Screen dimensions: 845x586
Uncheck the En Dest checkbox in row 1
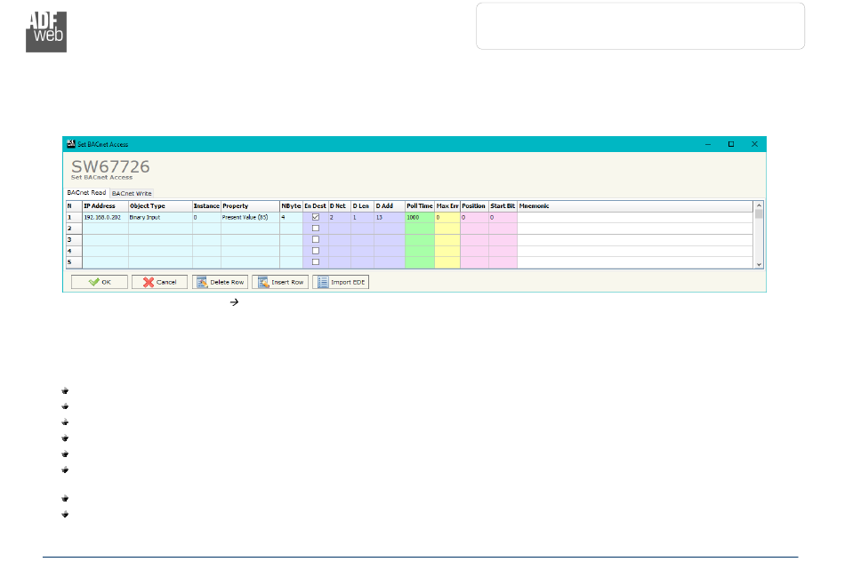click(316, 217)
